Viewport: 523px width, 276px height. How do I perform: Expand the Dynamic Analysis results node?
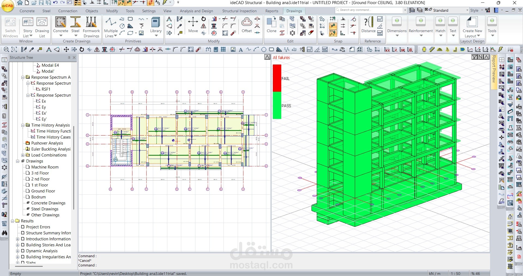tap(18, 251)
